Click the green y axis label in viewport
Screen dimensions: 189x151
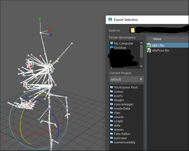pyautogui.click(x=40, y=19)
